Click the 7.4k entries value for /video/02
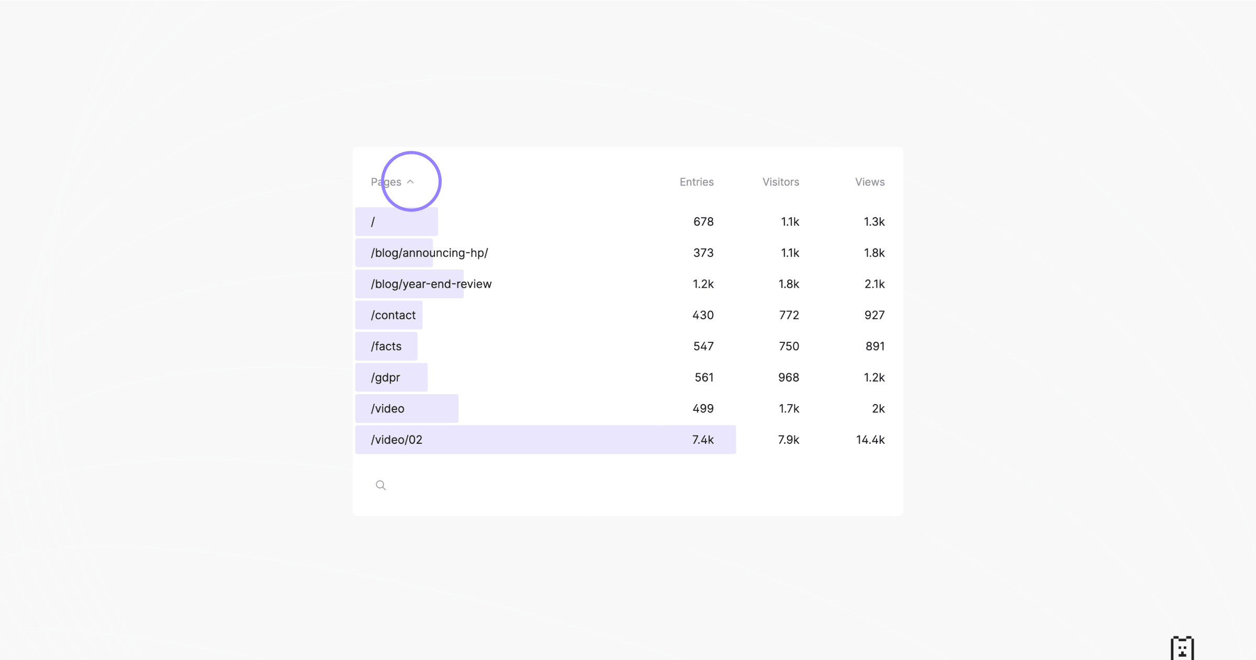 point(702,440)
